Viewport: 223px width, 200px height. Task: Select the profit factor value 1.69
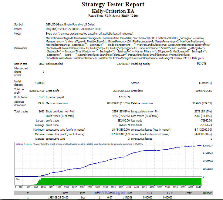click(42, 97)
